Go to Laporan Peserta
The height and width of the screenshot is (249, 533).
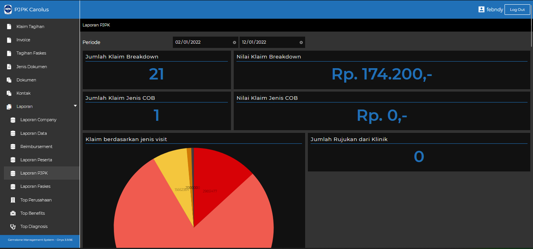coord(36,160)
